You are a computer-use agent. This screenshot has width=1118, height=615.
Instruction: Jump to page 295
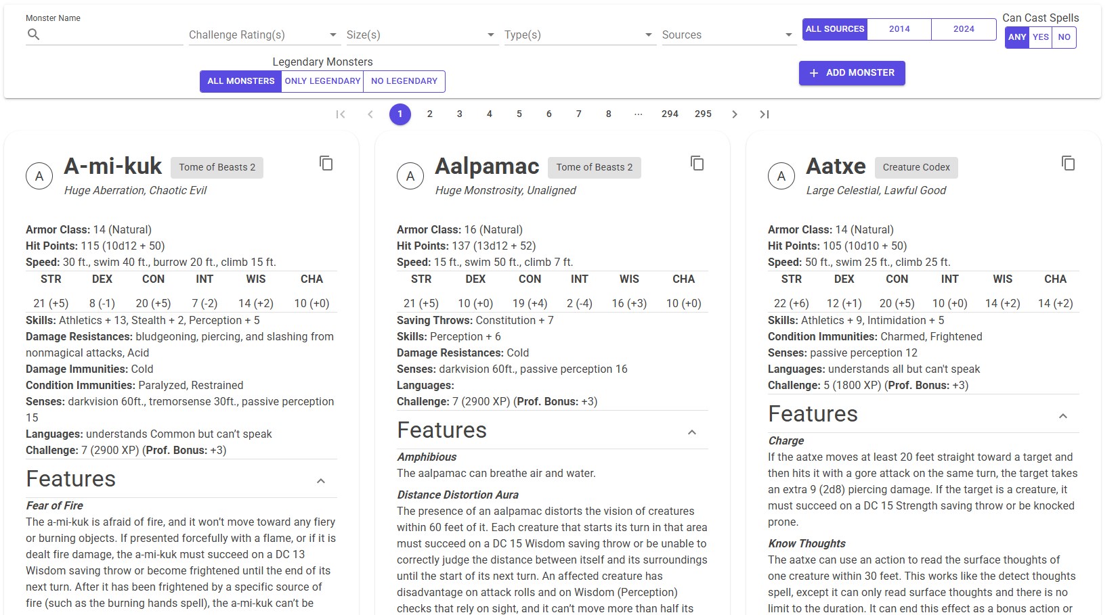[x=703, y=114]
